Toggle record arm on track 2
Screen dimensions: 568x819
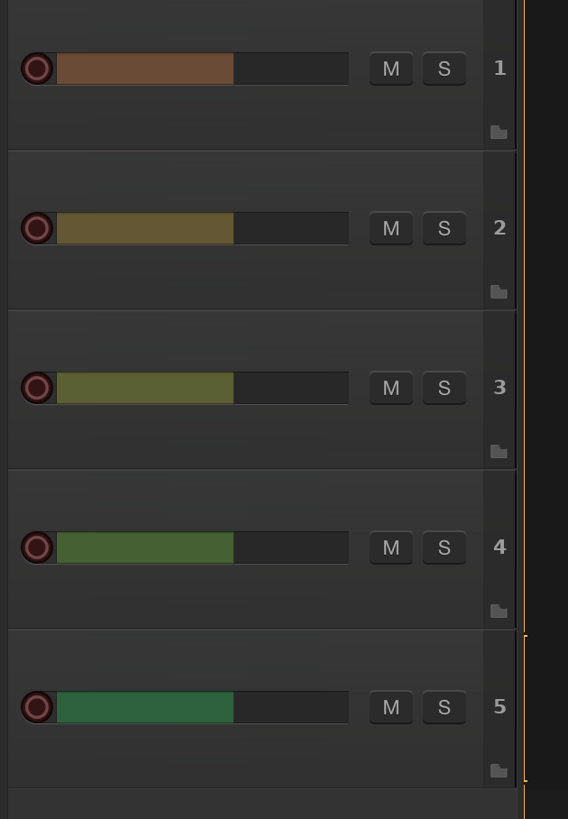pos(37,227)
